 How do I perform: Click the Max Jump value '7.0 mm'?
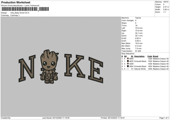point(138,48)
